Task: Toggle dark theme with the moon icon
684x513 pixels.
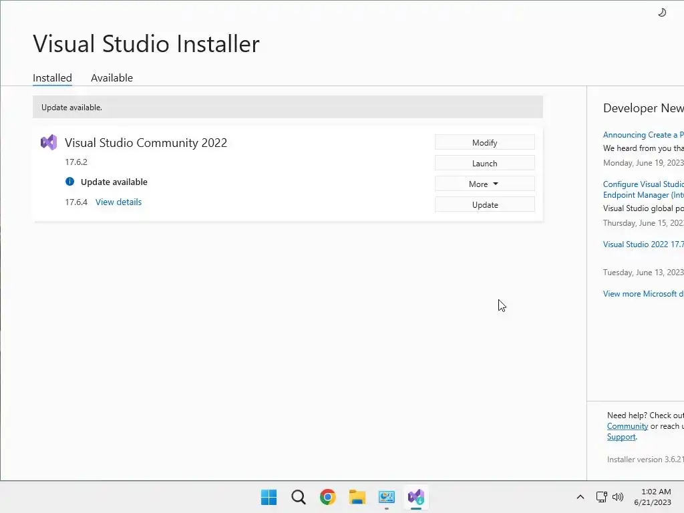Action: pyautogui.click(x=662, y=13)
